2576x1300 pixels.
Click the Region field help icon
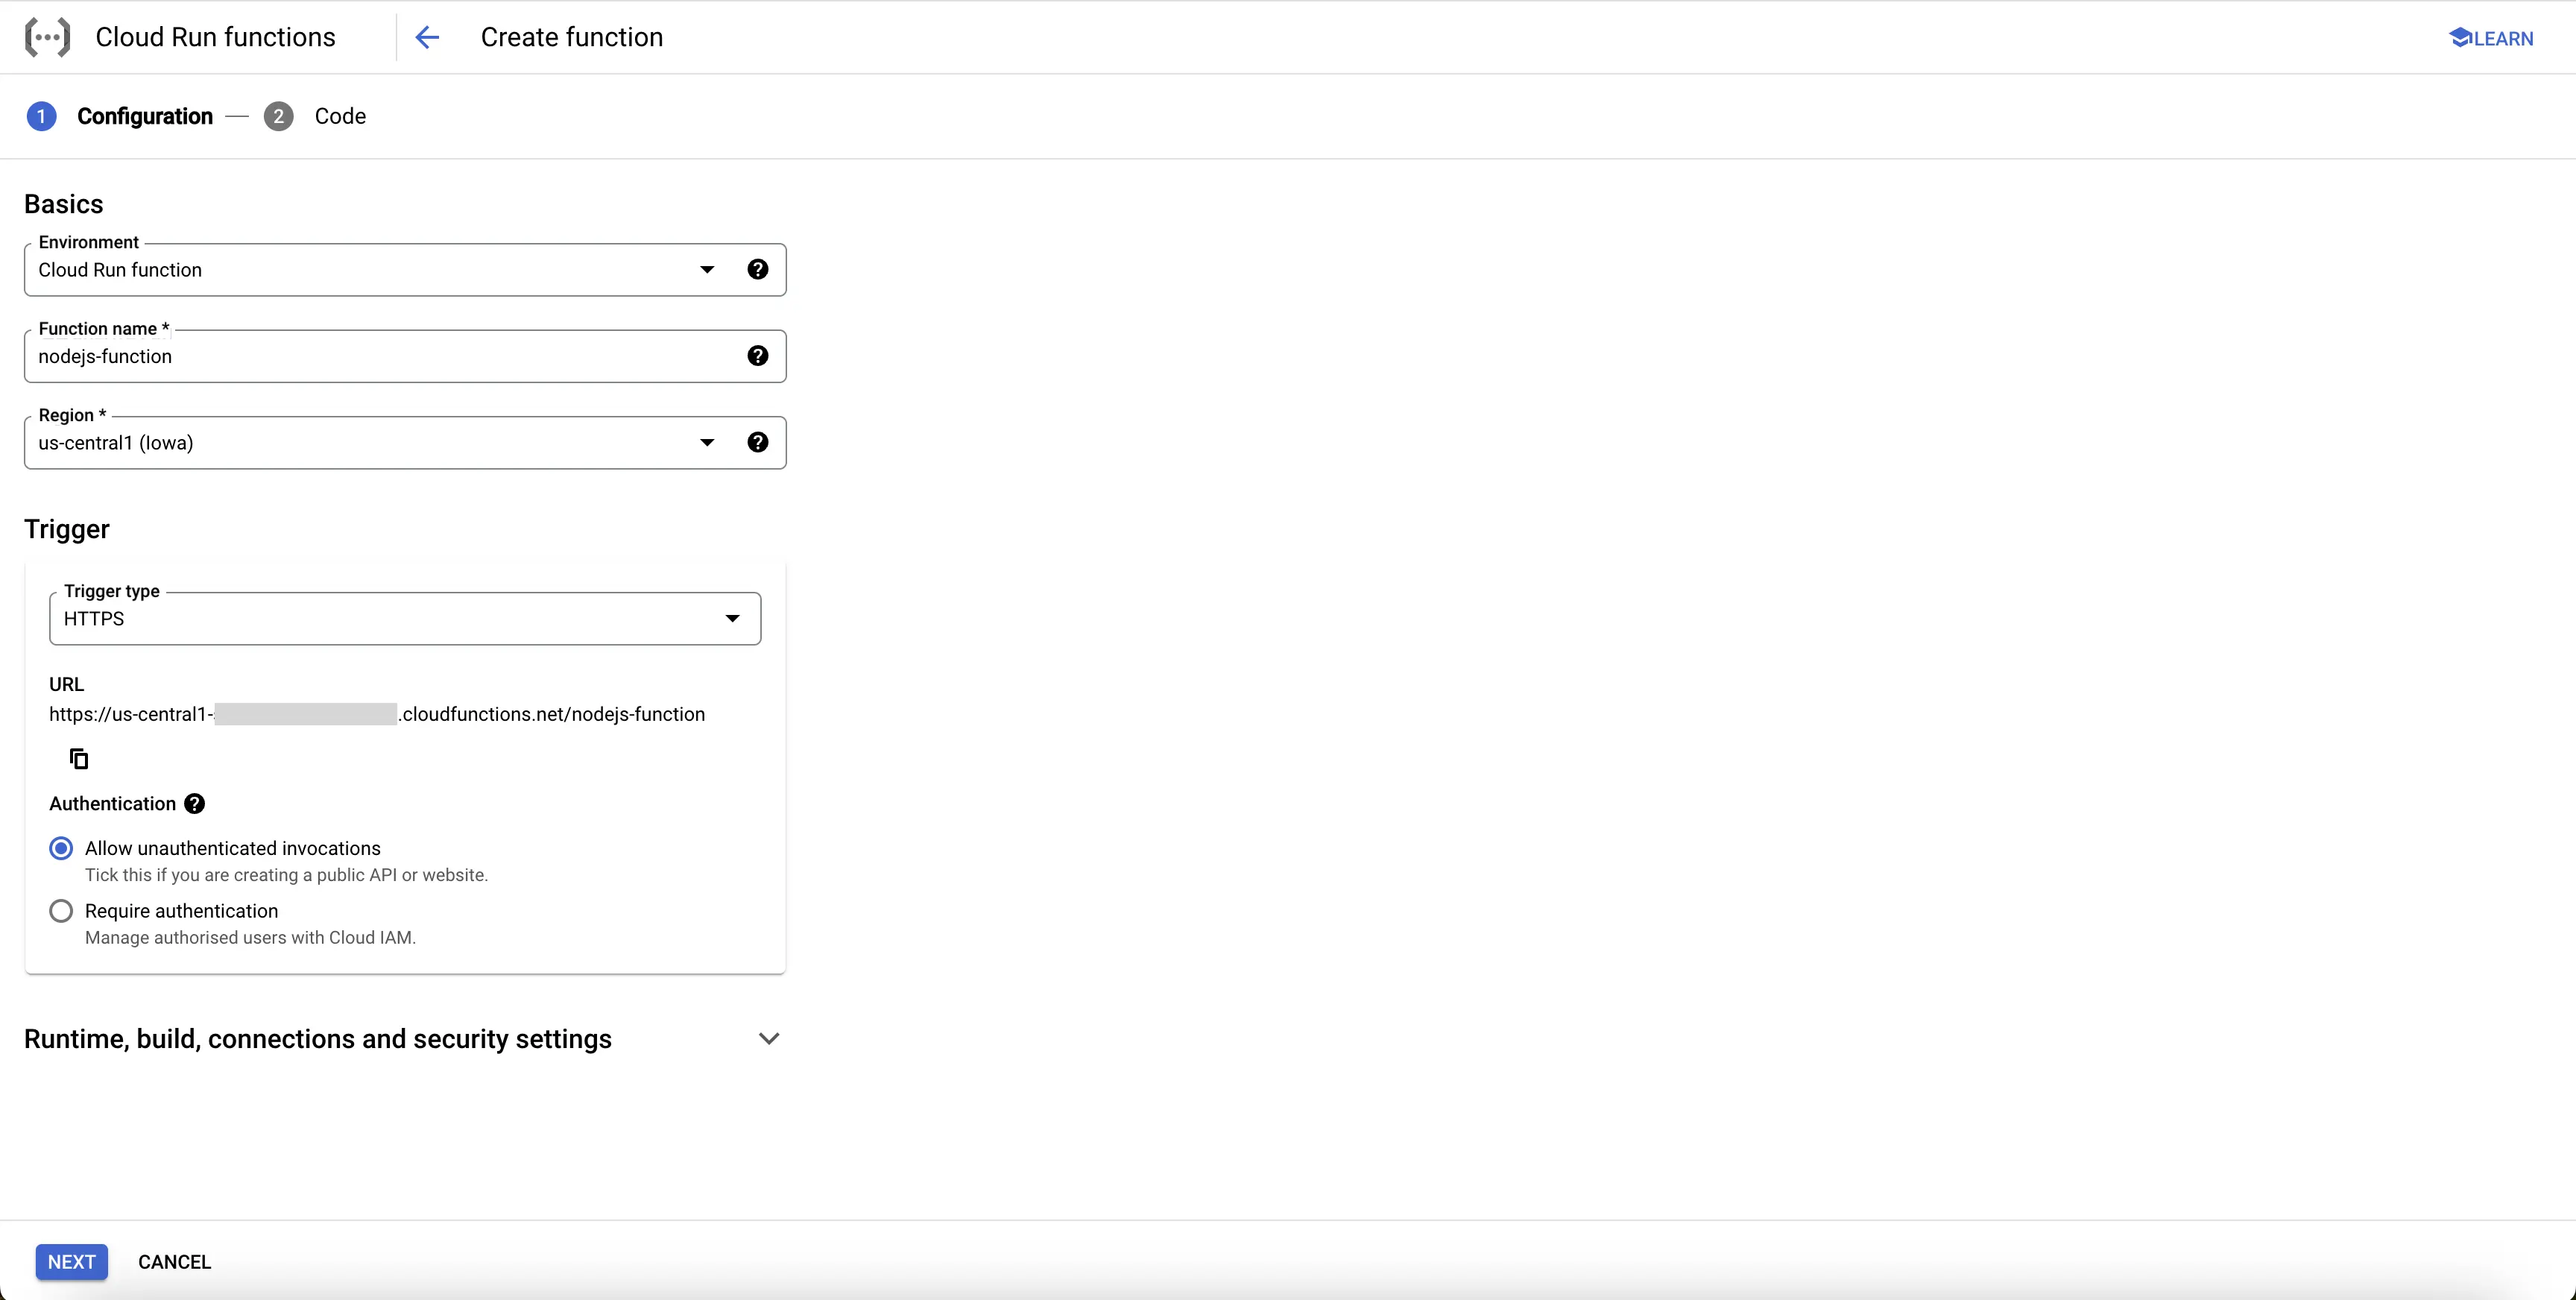(x=757, y=443)
